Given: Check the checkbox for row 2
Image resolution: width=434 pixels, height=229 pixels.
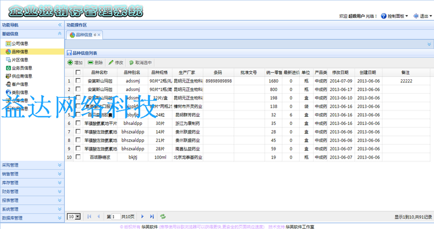Looking at the screenshot, I should click(78, 89).
